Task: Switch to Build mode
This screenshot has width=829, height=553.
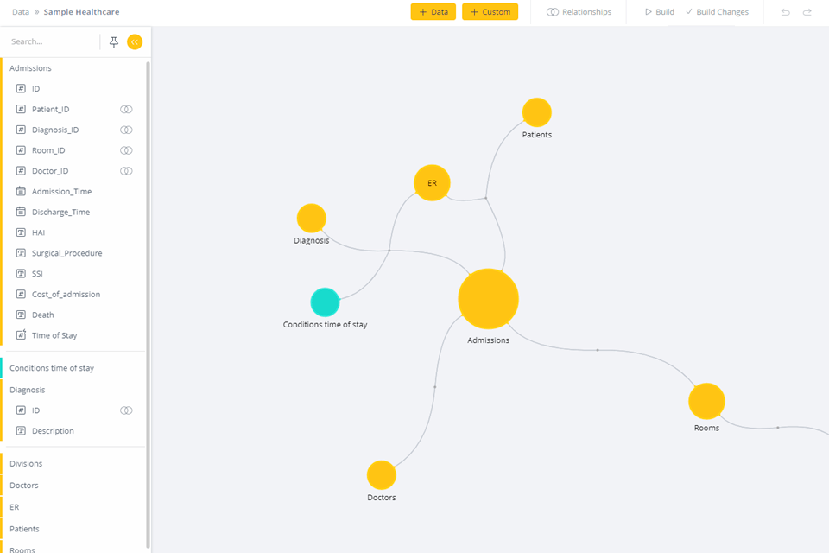Action: pyautogui.click(x=657, y=11)
